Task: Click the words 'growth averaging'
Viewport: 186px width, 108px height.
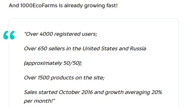Action: (127, 93)
